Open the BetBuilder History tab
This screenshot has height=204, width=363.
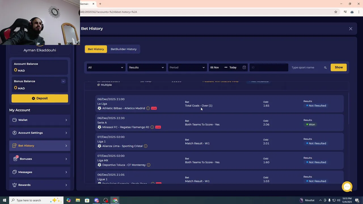coord(124,49)
